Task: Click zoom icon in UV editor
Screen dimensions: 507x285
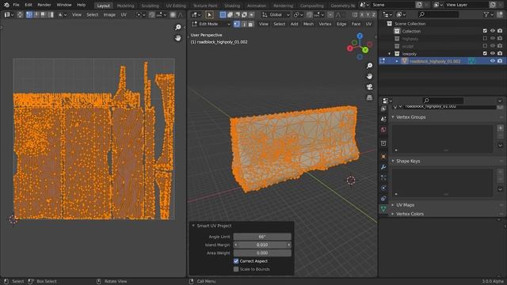Action: (177, 28)
